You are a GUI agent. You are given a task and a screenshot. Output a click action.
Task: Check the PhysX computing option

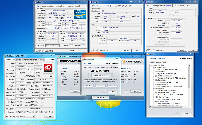pos(33,112)
